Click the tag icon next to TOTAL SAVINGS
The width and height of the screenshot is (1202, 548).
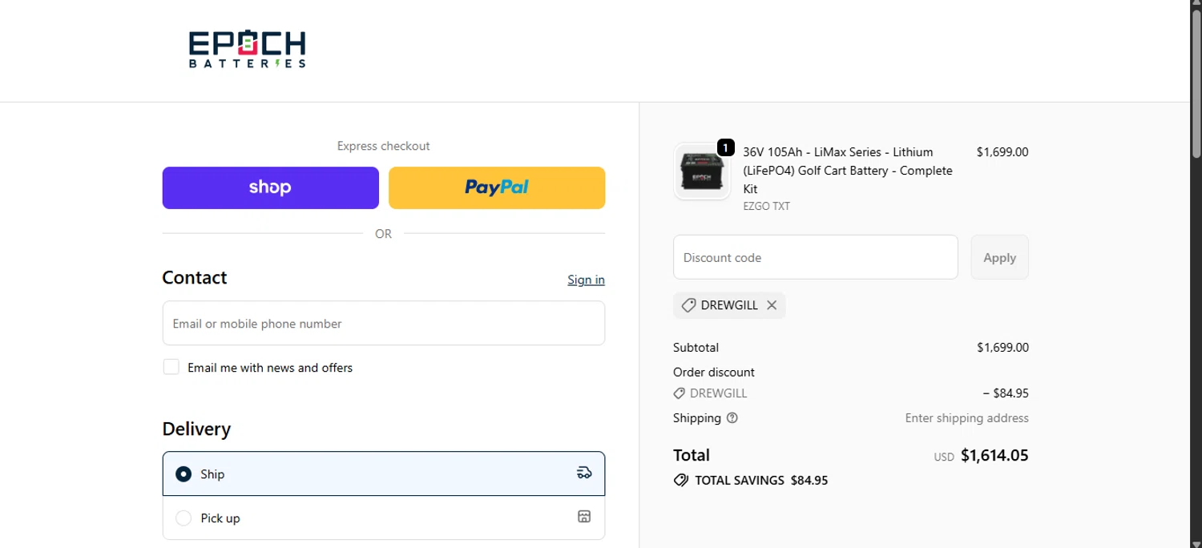(681, 481)
